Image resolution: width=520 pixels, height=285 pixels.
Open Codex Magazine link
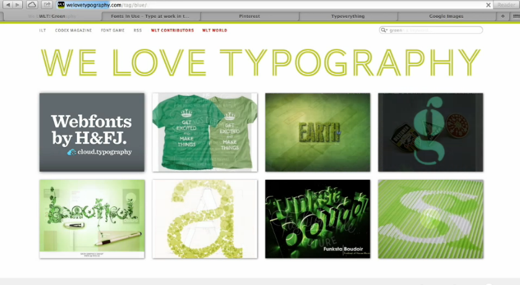click(73, 30)
